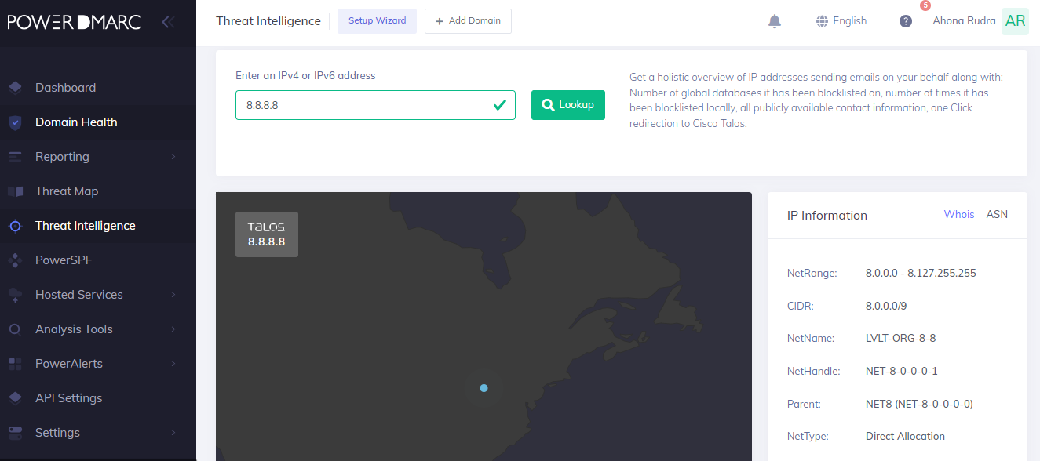Click the PowerSPF sidebar icon

(x=15, y=260)
